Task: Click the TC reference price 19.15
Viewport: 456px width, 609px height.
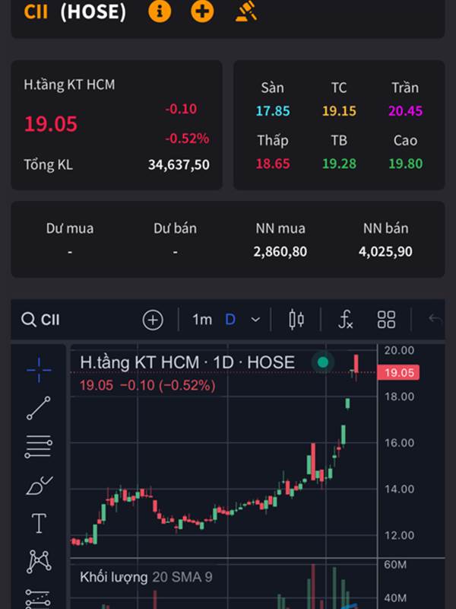Action: [339, 111]
